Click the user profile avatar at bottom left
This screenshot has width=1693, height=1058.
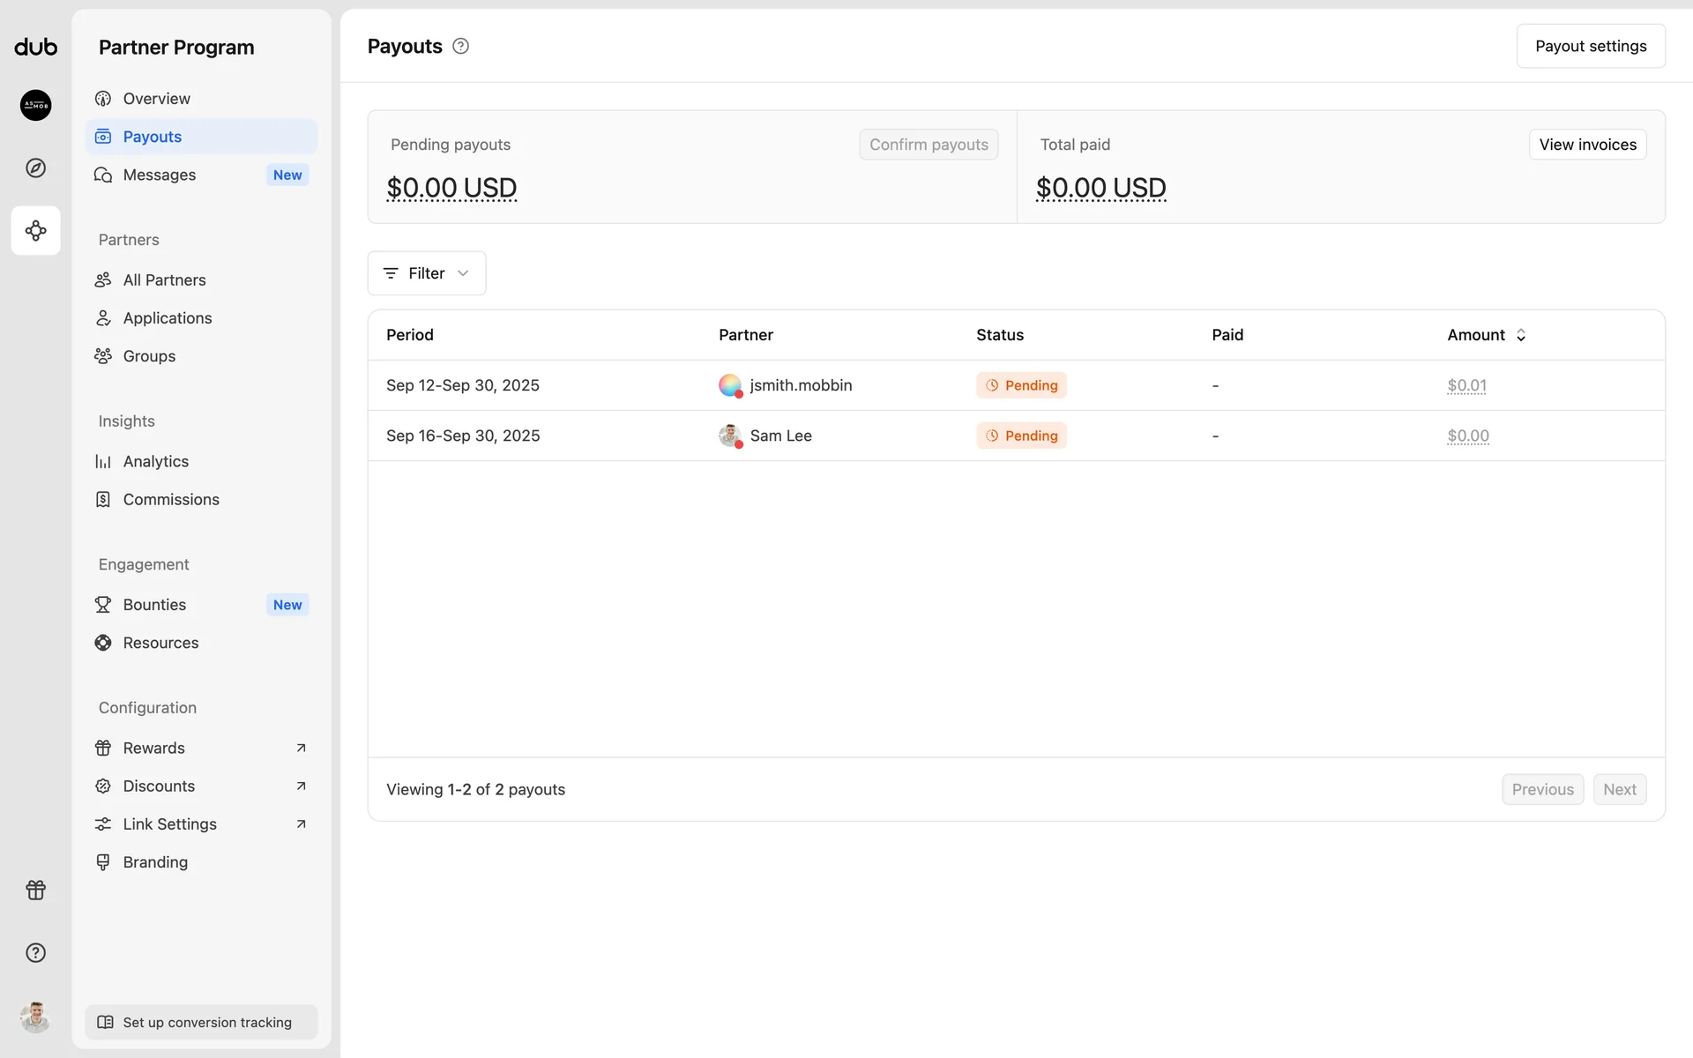[x=35, y=1017]
